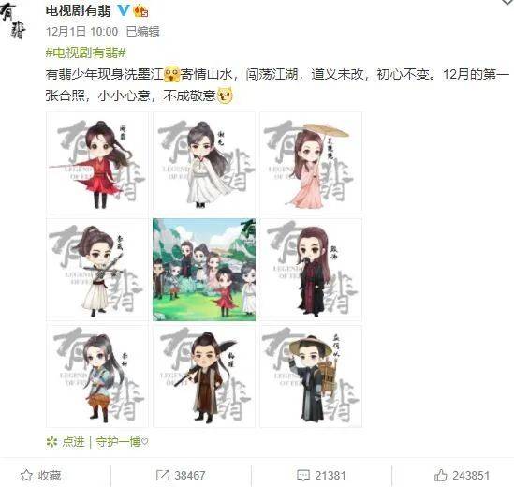The height and width of the screenshot is (487, 514).
Task: Click the blue verified V badge
Action: 124,11
